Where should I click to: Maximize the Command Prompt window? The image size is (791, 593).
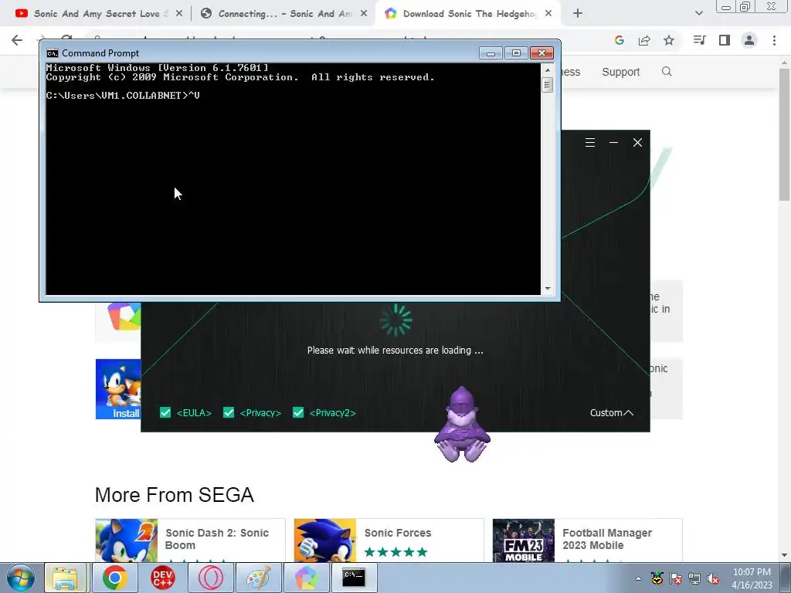tap(516, 53)
